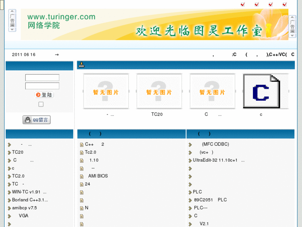Click document icon beside Tc2.0 article
Image resolution: width=302 pixels, height=227 pixels.
(x=82, y=152)
